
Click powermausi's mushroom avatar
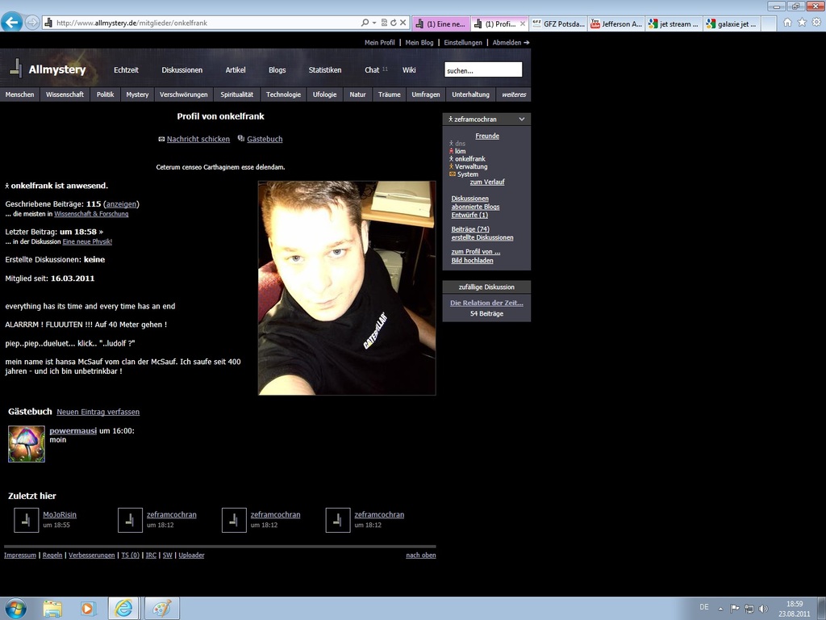coord(27,444)
